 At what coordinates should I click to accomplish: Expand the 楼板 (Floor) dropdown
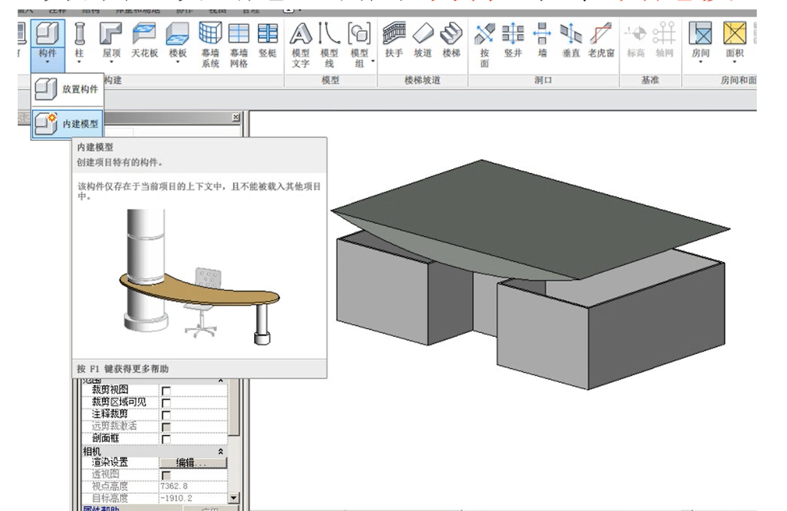pos(177,62)
